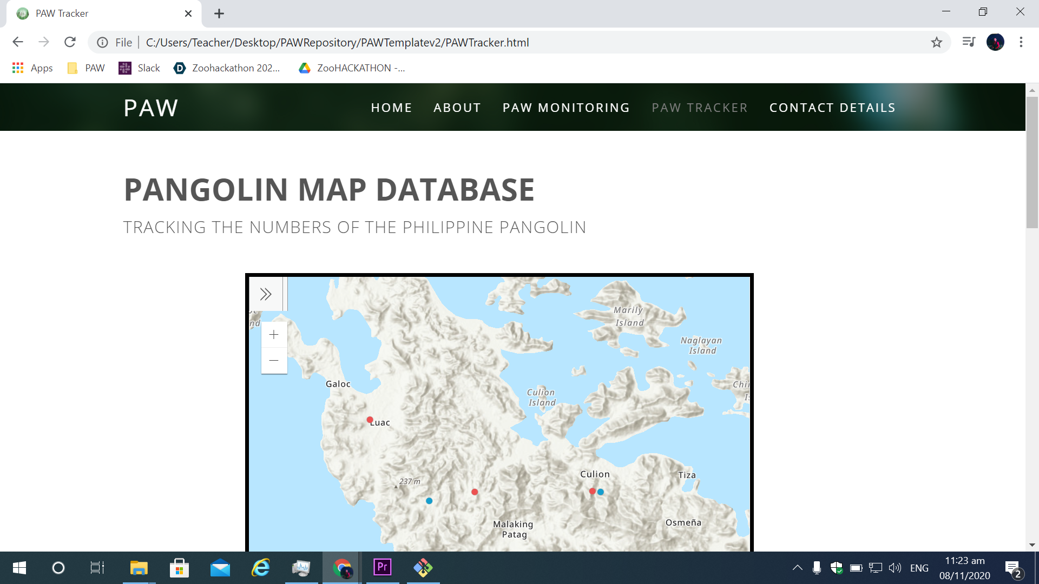The image size is (1039, 584).
Task: Launch Adobe Premiere from taskbar
Action: point(383,567)
